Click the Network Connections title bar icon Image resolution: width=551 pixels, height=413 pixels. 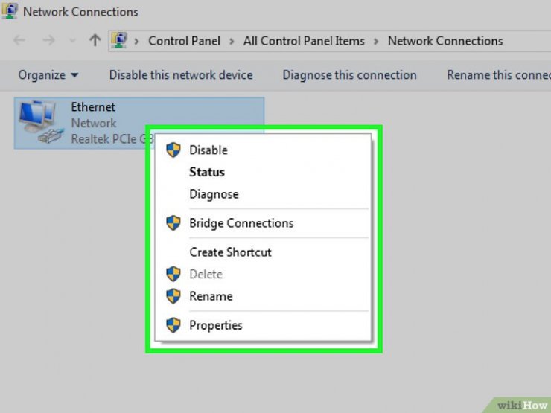[10, 11]
